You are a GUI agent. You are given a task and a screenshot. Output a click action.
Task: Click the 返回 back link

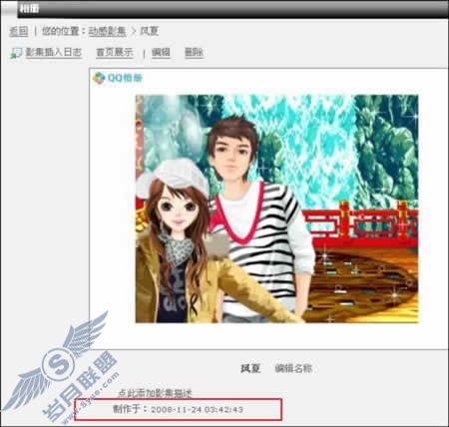[18, 31]
